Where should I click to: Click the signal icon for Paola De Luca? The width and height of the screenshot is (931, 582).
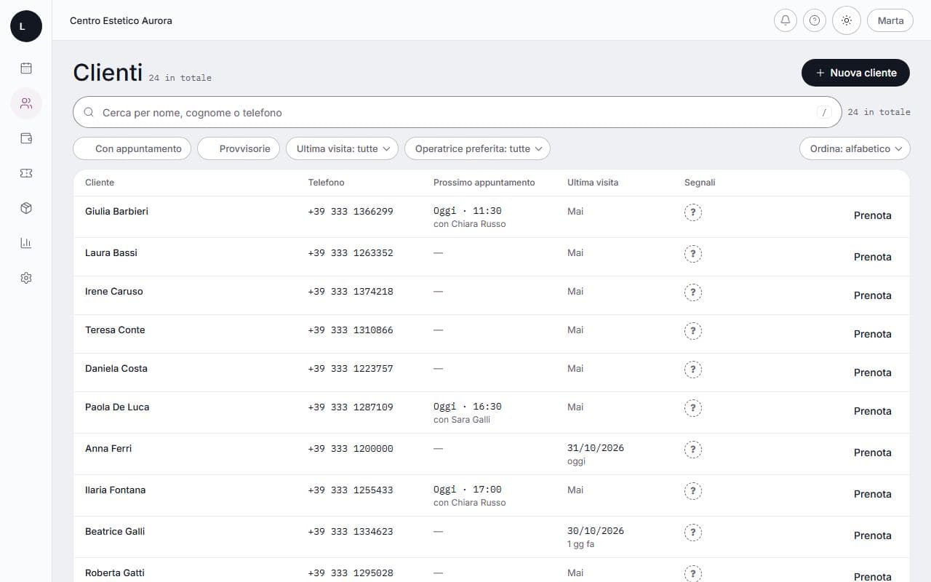693,408
